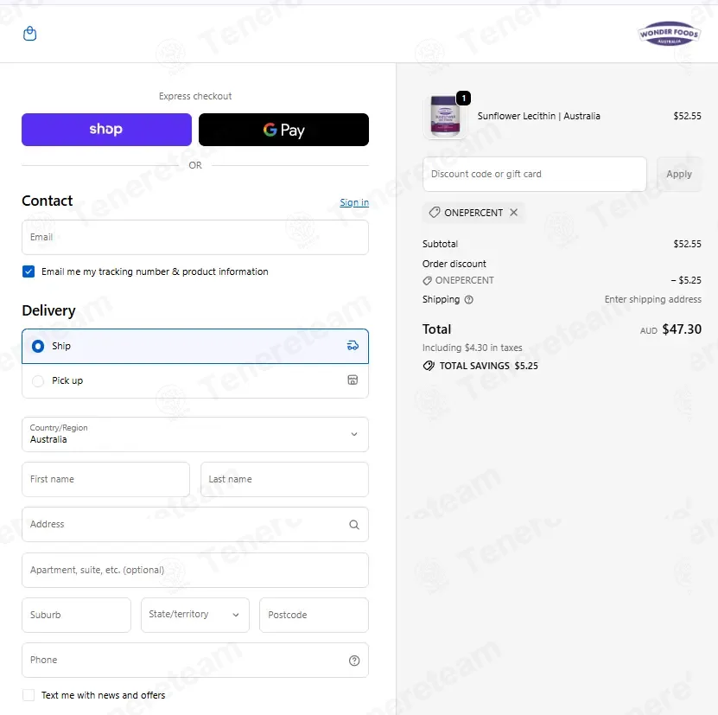Click the delivery truck icon in Ship row
The width and height of the screenshot is (718, 715).
[x=353, y=346]
